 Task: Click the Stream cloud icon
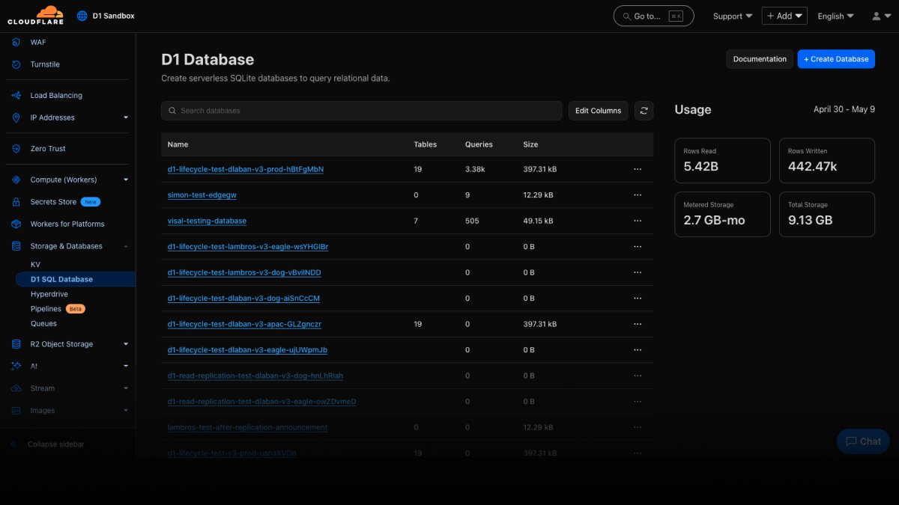click(16, 388)
